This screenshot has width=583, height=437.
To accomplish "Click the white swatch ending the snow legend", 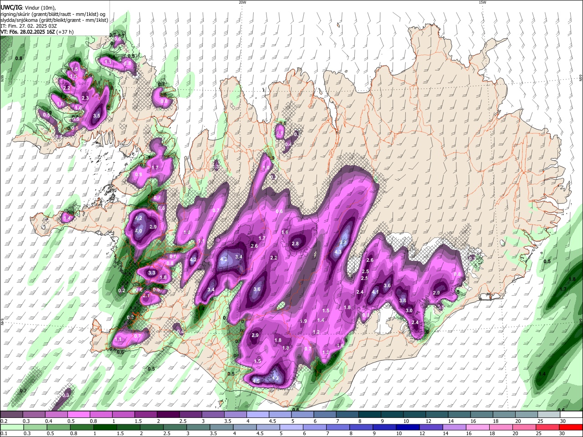I will point(571,415).
